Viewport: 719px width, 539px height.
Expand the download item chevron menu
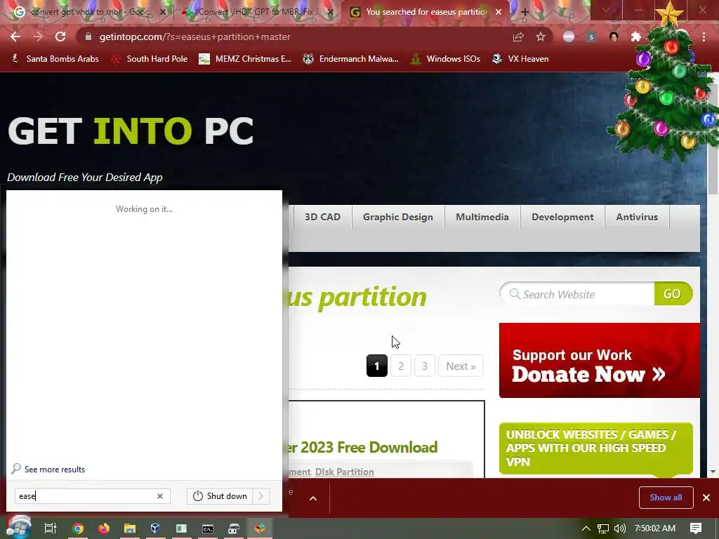tap(313, 498)
